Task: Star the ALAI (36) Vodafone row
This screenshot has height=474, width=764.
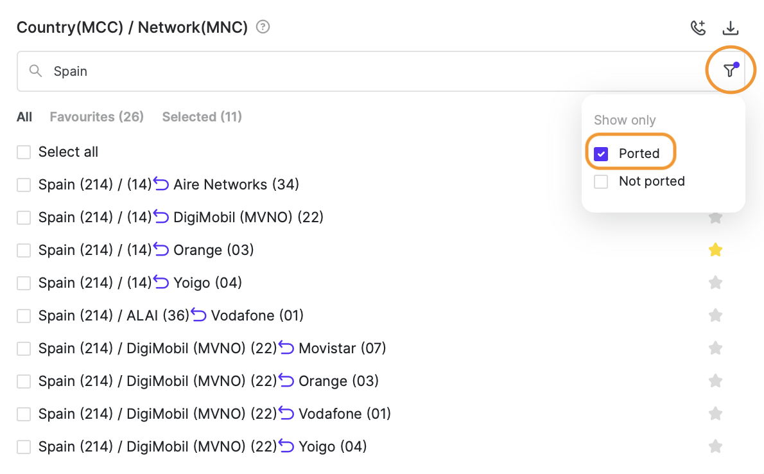Action: (715, 315)
